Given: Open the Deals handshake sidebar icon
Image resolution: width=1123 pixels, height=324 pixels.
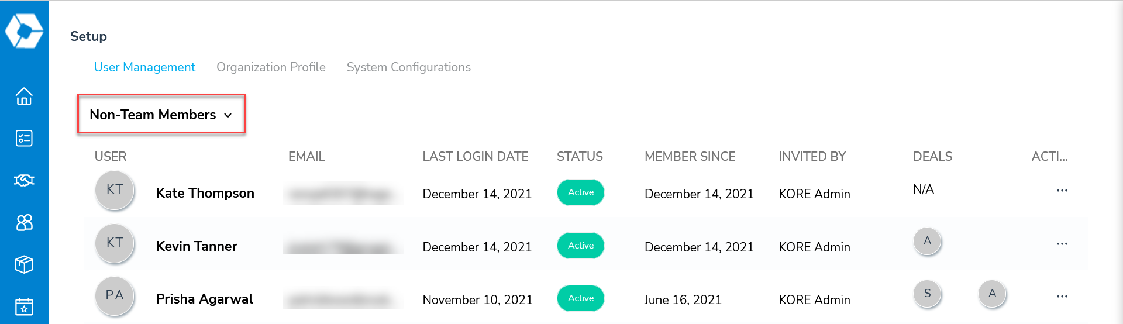Looking at the screenshot, I should [x=24, y=180].
